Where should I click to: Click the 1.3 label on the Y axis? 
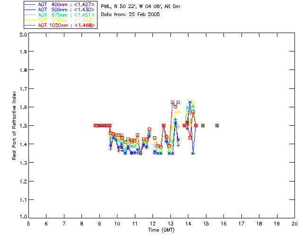pyautogui.click(x=23, y=163)
